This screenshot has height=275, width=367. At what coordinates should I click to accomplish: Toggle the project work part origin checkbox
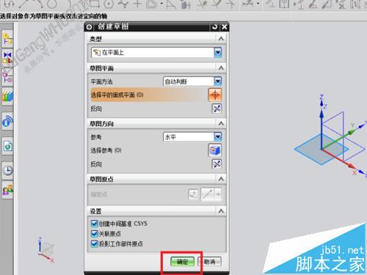[x=94, y=243]
